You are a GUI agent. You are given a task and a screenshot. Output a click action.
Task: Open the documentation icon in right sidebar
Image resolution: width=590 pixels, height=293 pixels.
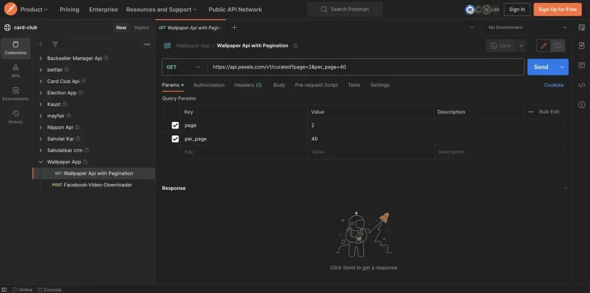pos(581,45)
